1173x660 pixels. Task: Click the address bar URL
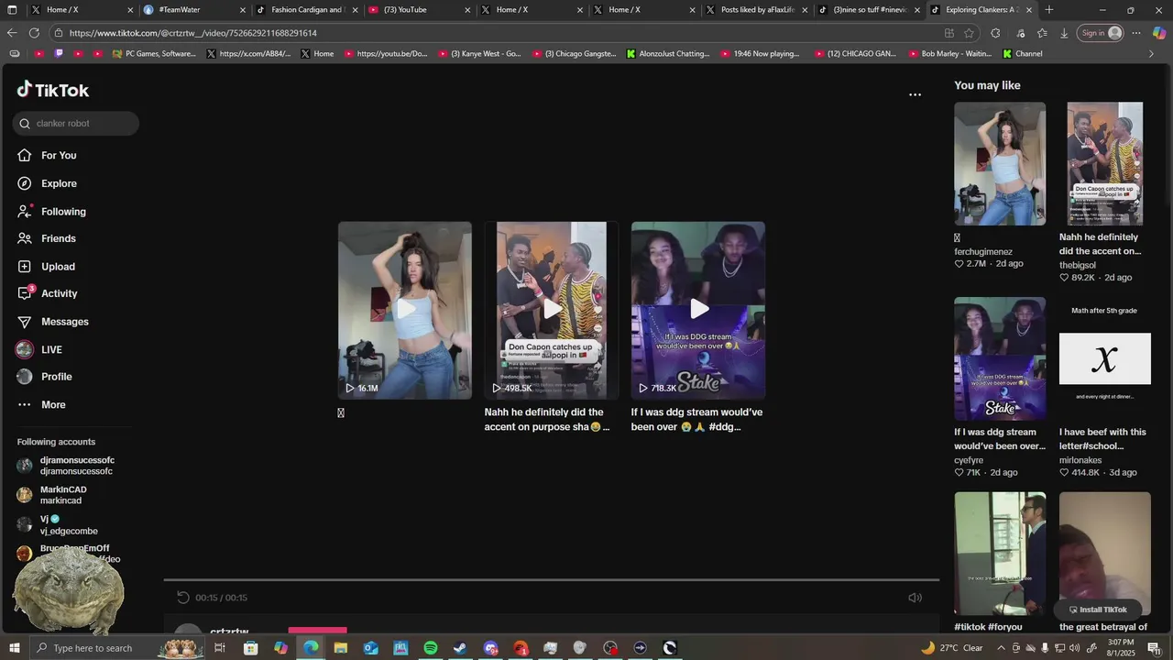193,33
